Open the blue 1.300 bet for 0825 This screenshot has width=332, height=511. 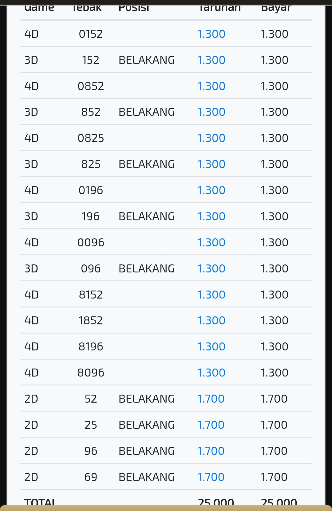(x=211, y=138)
